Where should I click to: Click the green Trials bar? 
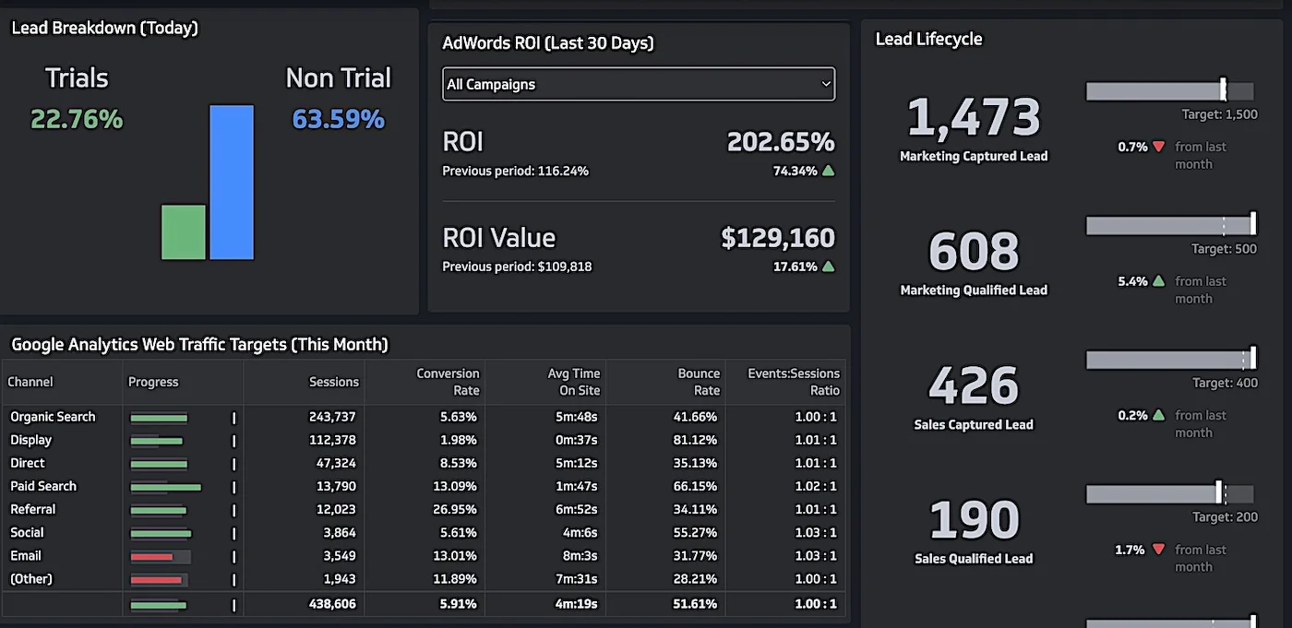(184, 232)
